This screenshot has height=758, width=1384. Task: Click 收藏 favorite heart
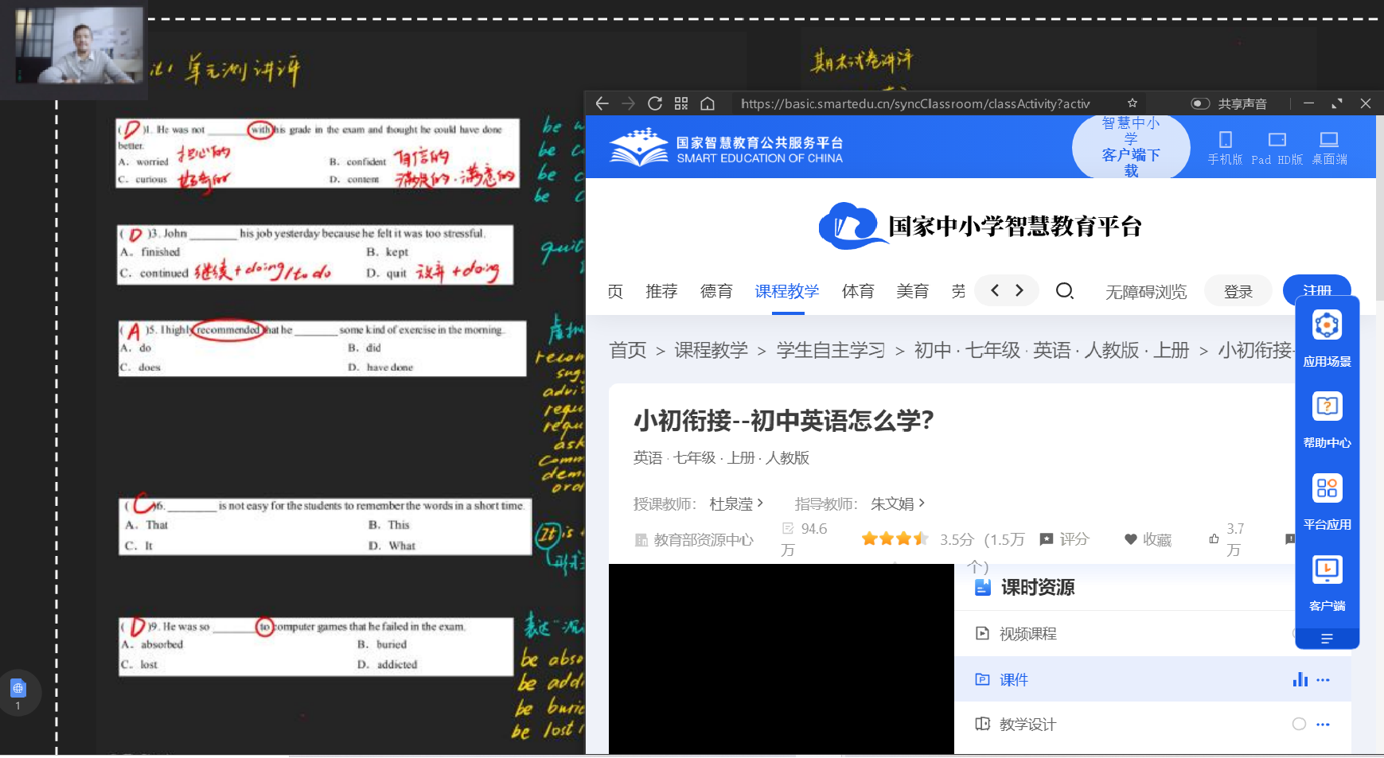point(1148,539)
